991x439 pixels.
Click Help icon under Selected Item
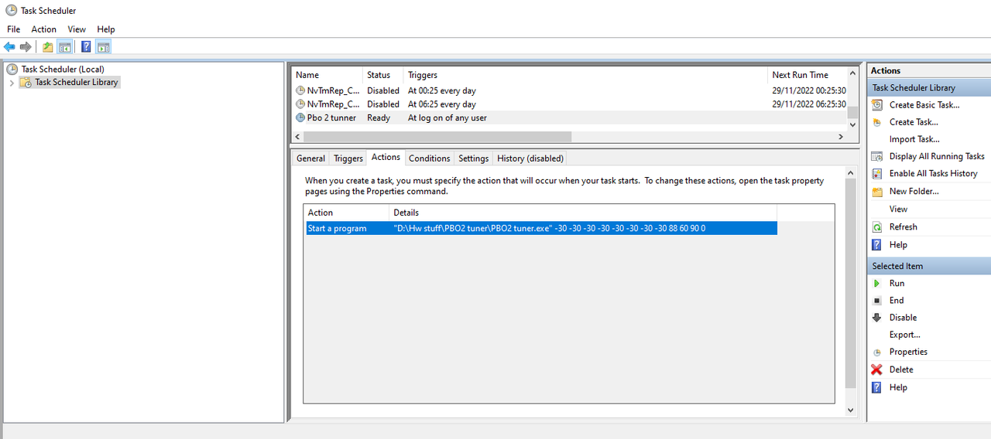click(x=877, y=388)
